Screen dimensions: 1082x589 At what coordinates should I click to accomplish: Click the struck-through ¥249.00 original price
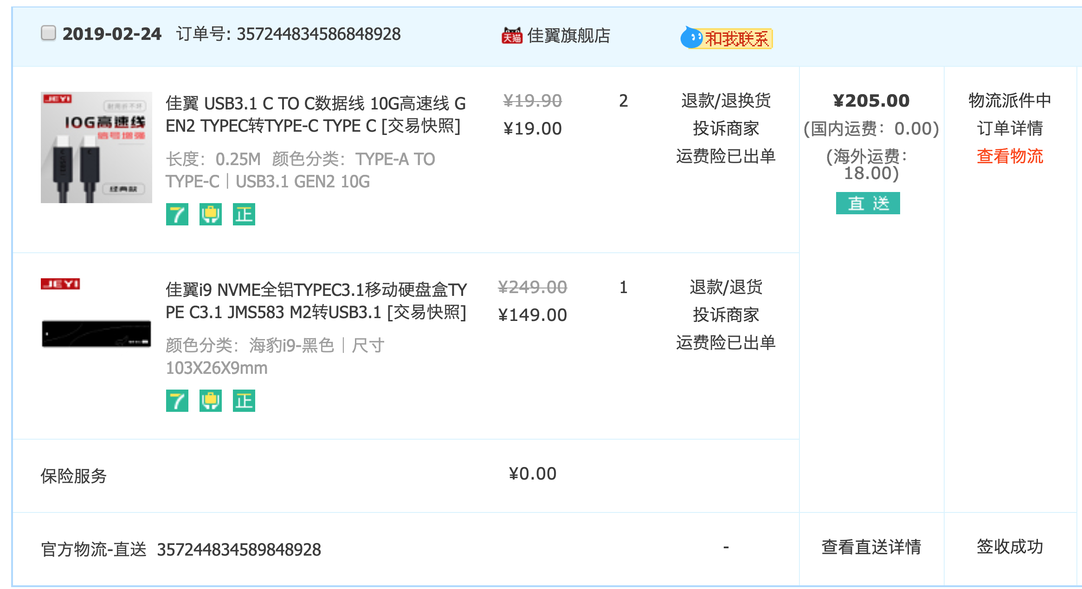(x=533, y=287)
